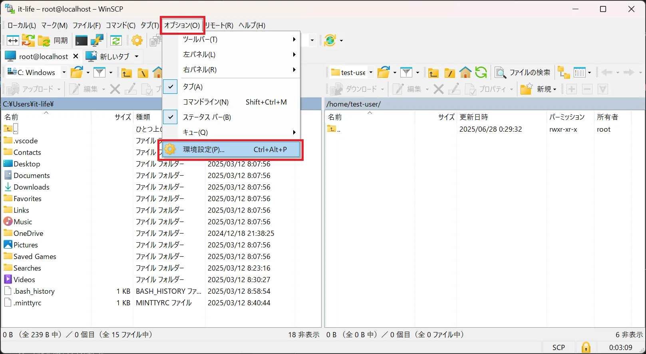Expand the 新規 dropdown arrow
This screenshot has height=354, width=646.
point(555,89)
